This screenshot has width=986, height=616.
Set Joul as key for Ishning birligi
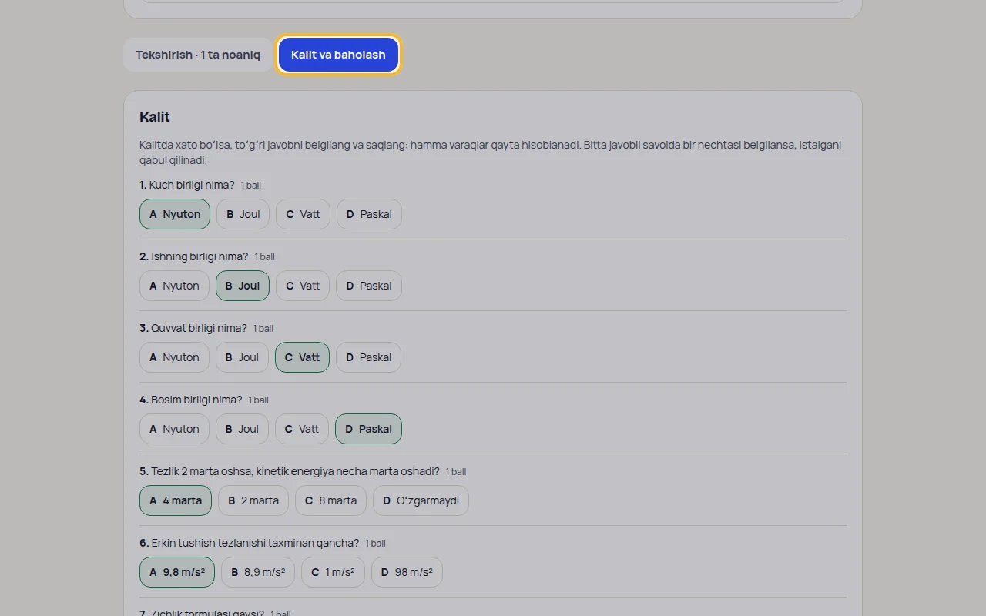243,286
